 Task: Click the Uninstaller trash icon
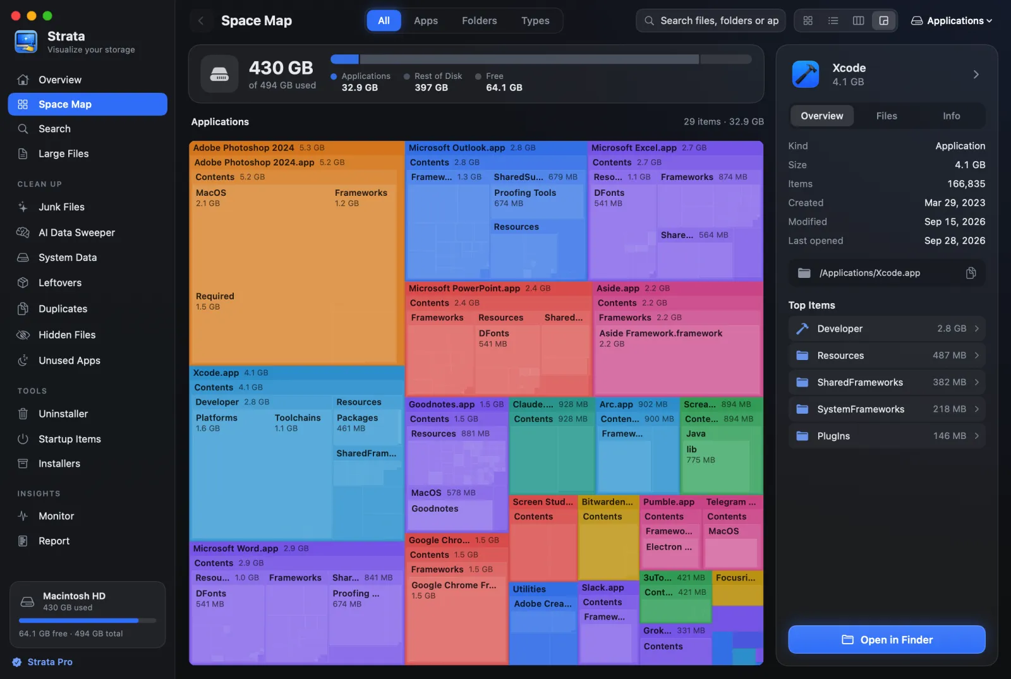pyautogui.click(x=23, y=414)
